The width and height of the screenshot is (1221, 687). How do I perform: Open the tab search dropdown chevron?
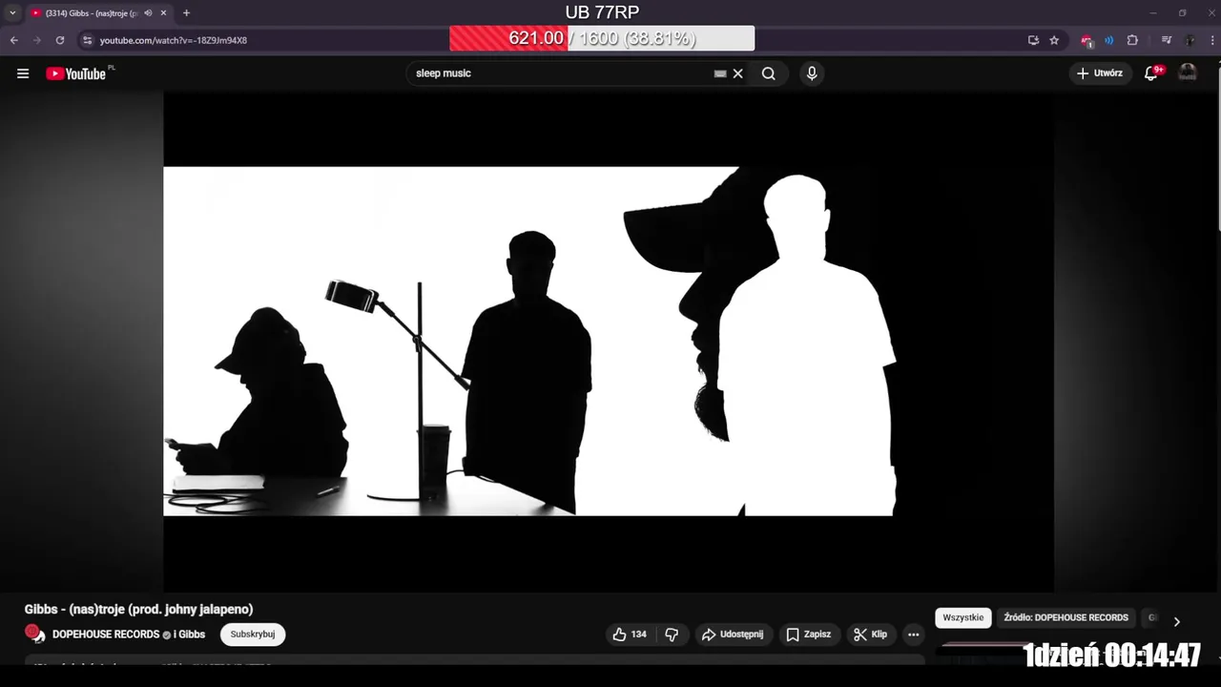12,13
